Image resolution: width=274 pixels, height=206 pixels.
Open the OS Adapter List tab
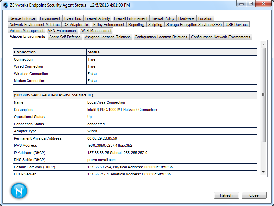point(76,25)
